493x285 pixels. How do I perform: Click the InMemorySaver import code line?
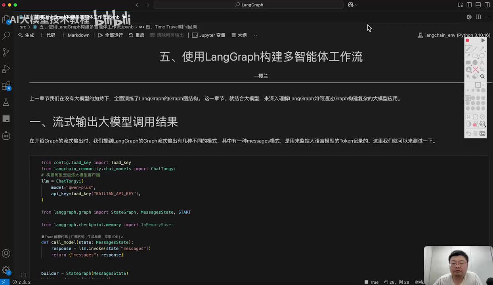click(107, 224)
